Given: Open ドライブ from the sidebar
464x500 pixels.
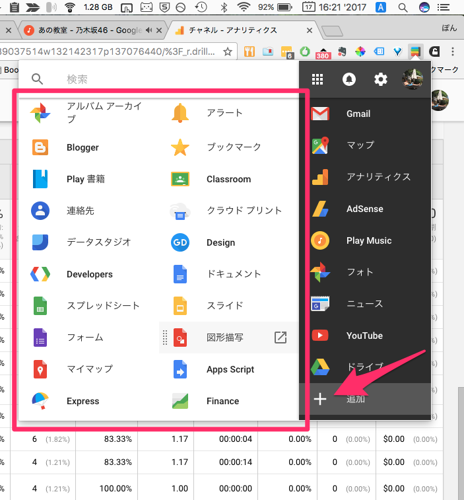Looking at the screenshot, I should coord(365,367).
